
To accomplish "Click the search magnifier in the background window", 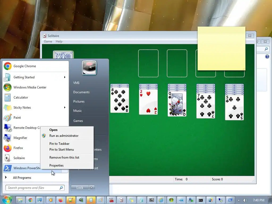I will coord(266,49).
